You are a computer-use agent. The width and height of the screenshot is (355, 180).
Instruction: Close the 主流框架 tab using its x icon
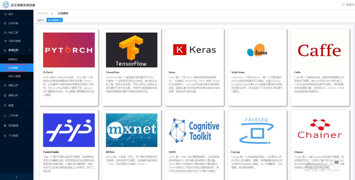[x=60, y=20]
